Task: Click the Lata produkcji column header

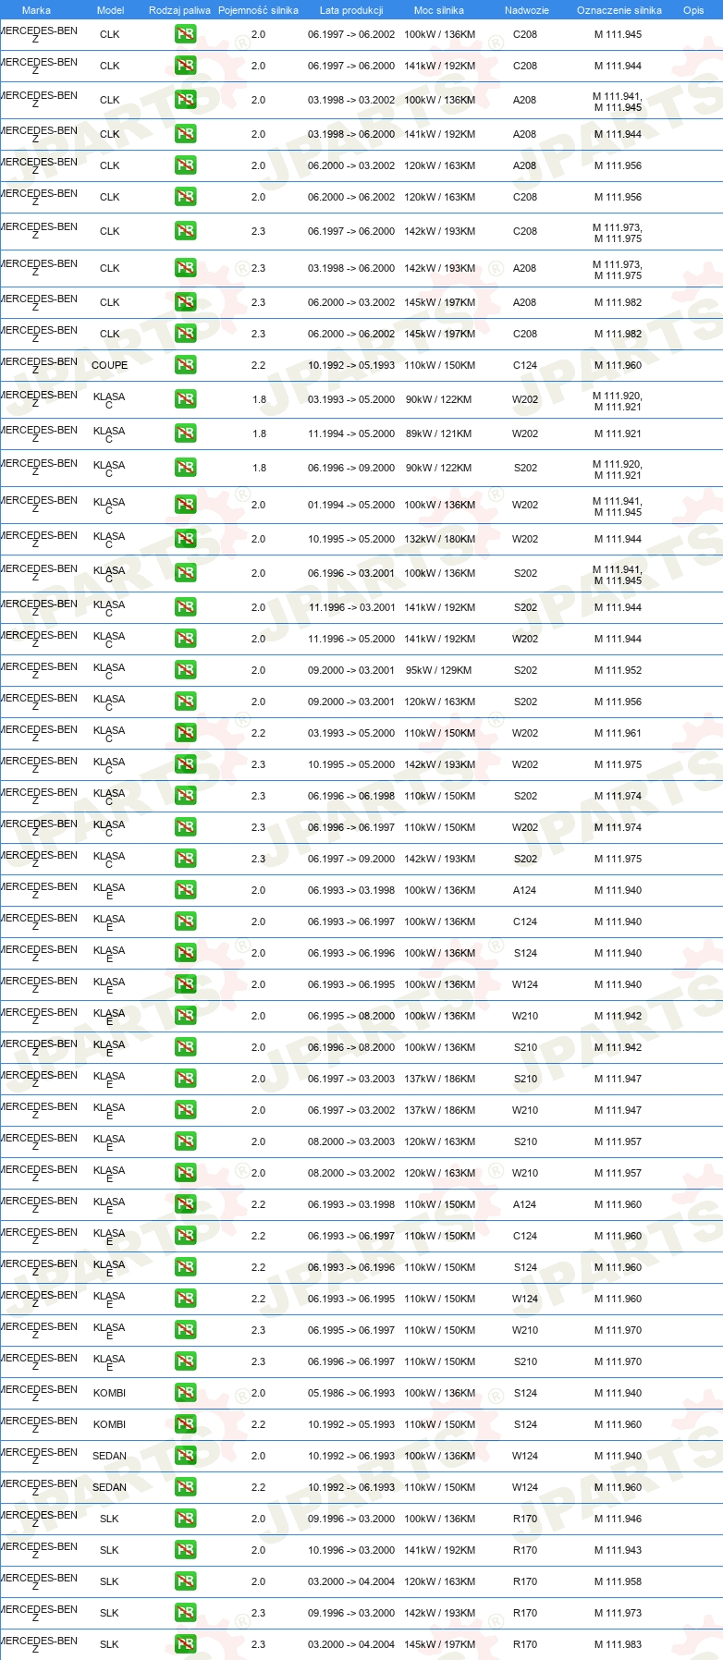Action: (x=351, y=10)
